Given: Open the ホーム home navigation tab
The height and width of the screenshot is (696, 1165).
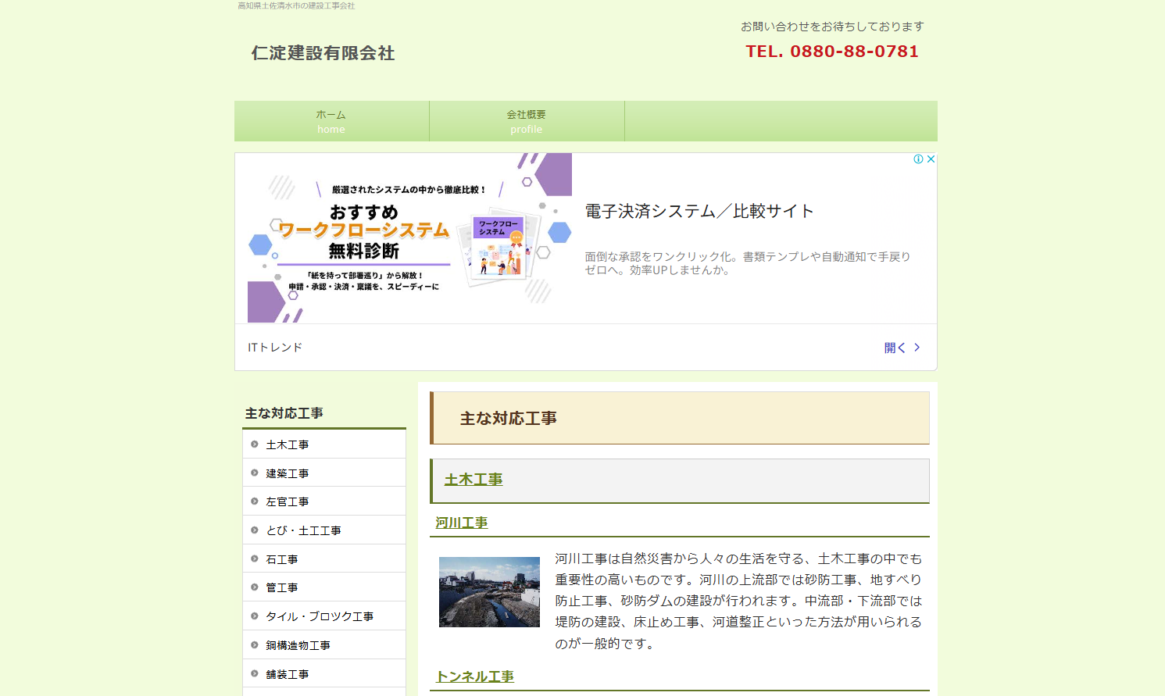Looking at the screenshot, I should [331, 121].
